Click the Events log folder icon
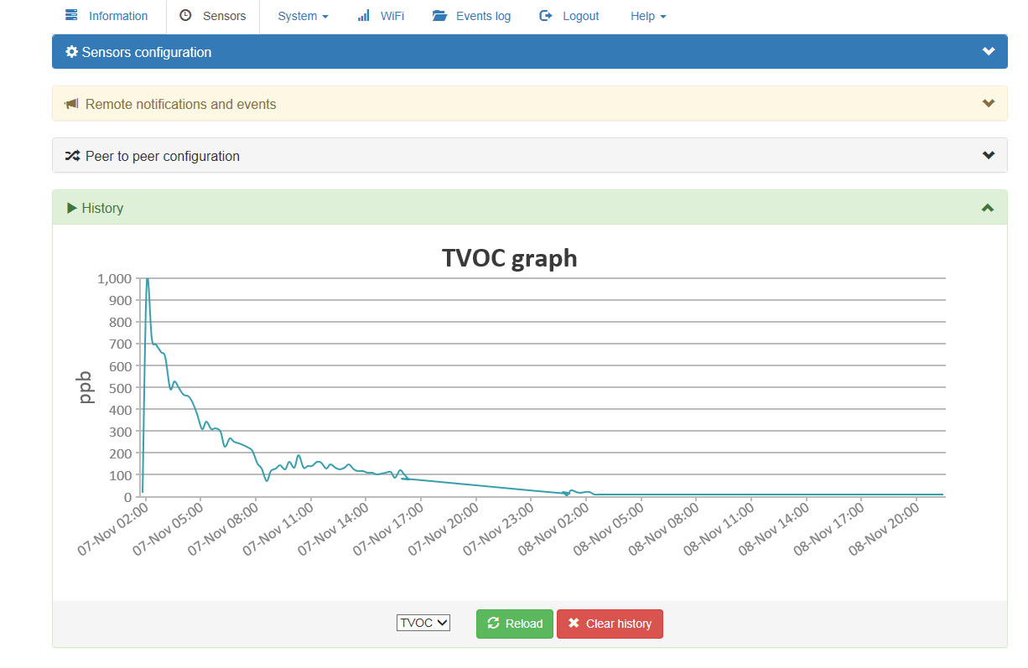Image resolution: width=1028 pixels, height=668 pixels. point(439,16)
